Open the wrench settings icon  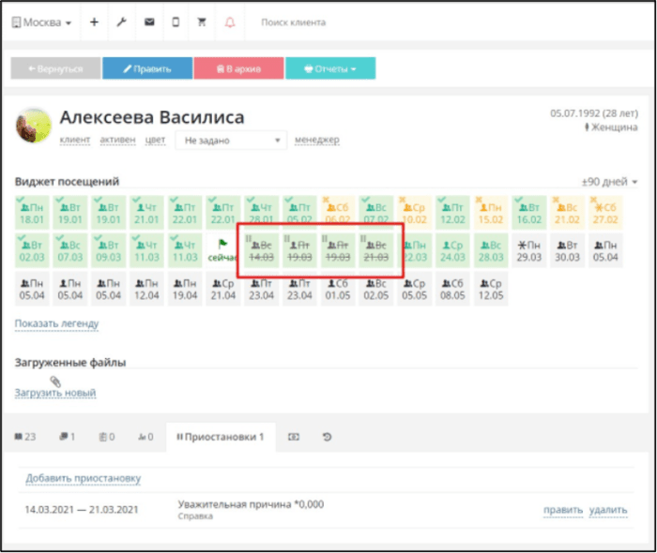(121, 22)
